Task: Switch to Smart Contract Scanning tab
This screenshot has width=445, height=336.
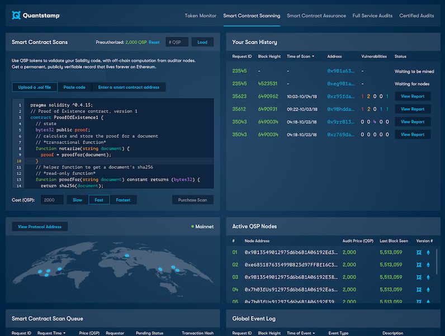Action: pyautogui.click(x=252, y=16)
